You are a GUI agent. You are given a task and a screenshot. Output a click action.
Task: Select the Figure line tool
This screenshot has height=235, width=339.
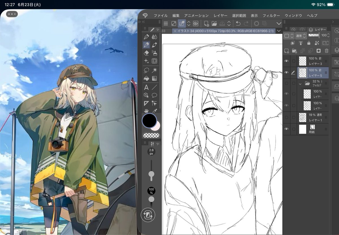pyautogui.click(x=154, y=87)
